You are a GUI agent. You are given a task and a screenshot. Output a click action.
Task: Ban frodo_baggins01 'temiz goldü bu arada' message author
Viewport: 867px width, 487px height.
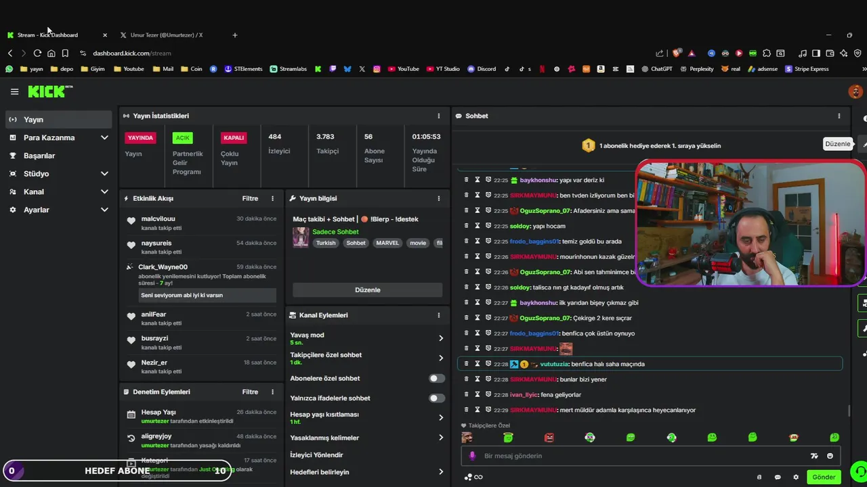488,241
